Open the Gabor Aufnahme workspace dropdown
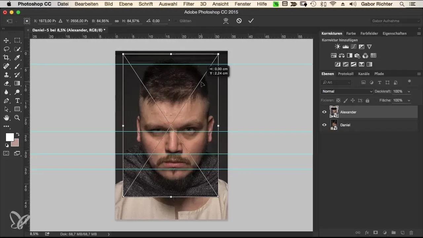423x238 pixels. point(396,21)
